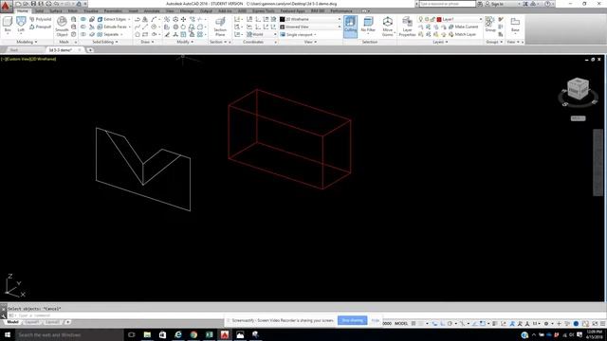
Task: Open the Express Tools ribbon tab
Action: click(264, 10)
